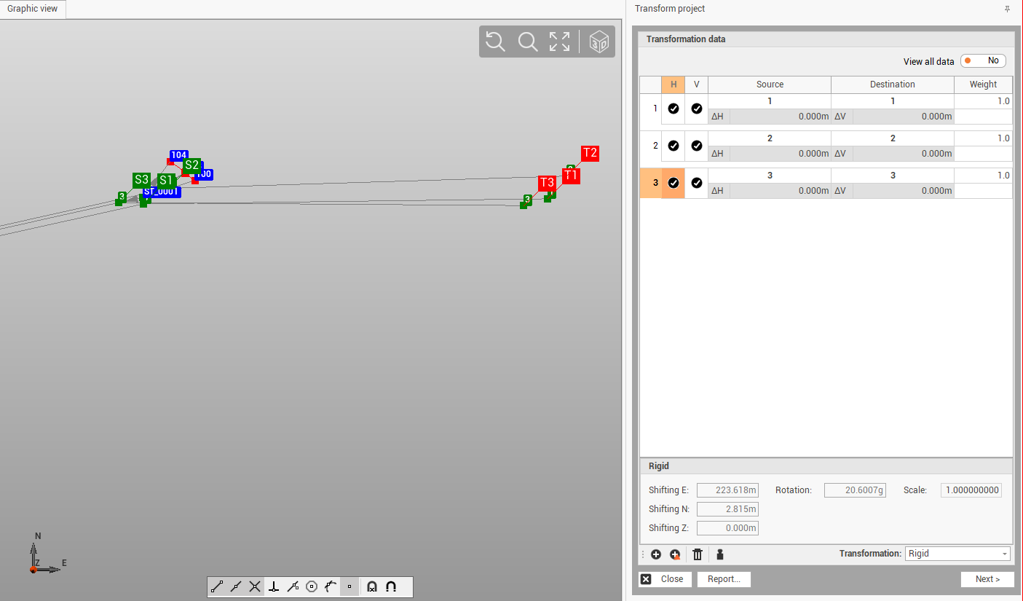1023x601 pixels.
Task: Select the Graphic view tab
Action: (x=33, y=9)
